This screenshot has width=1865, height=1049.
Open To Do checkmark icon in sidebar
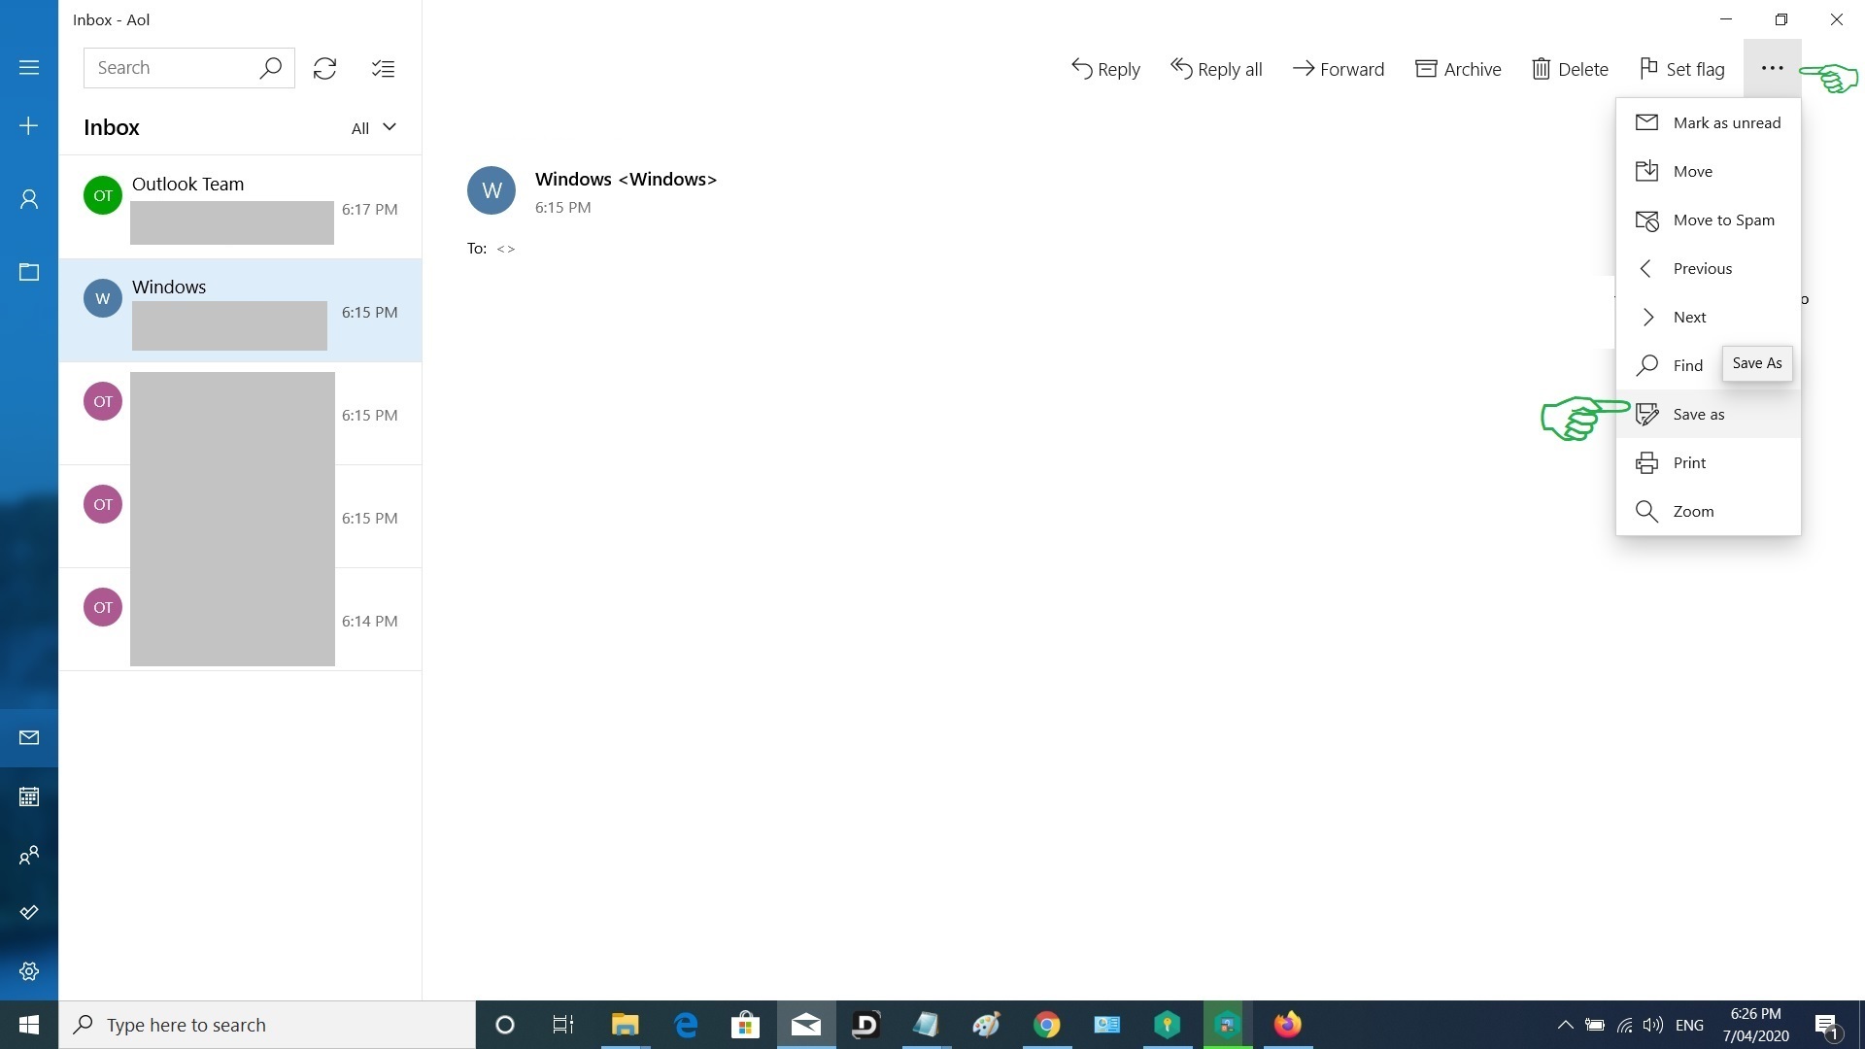[29, 913]
